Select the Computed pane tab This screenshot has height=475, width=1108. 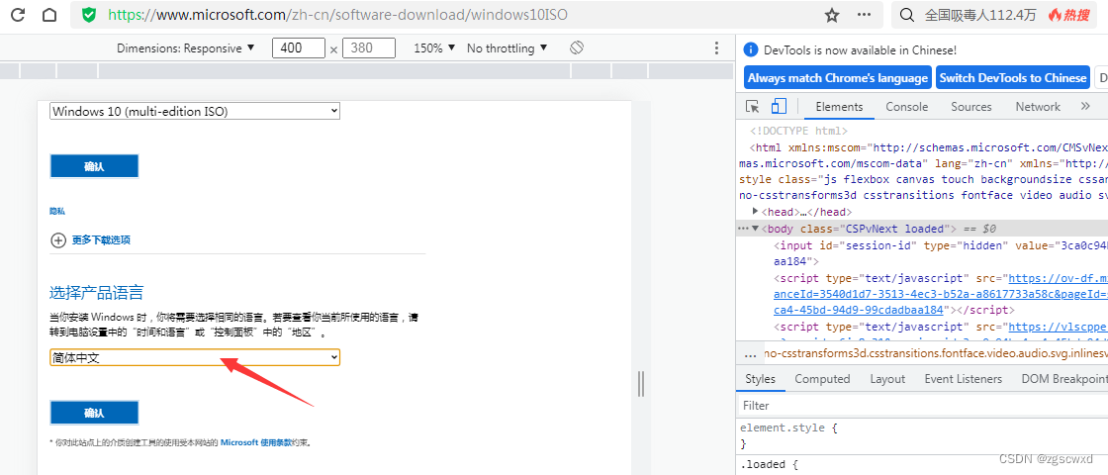[822, 379]
